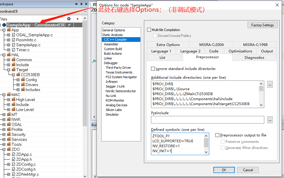Toggle Preserve comments checkbox
Viewport: 284px width, 178px height.
click(x=222, y=142)
